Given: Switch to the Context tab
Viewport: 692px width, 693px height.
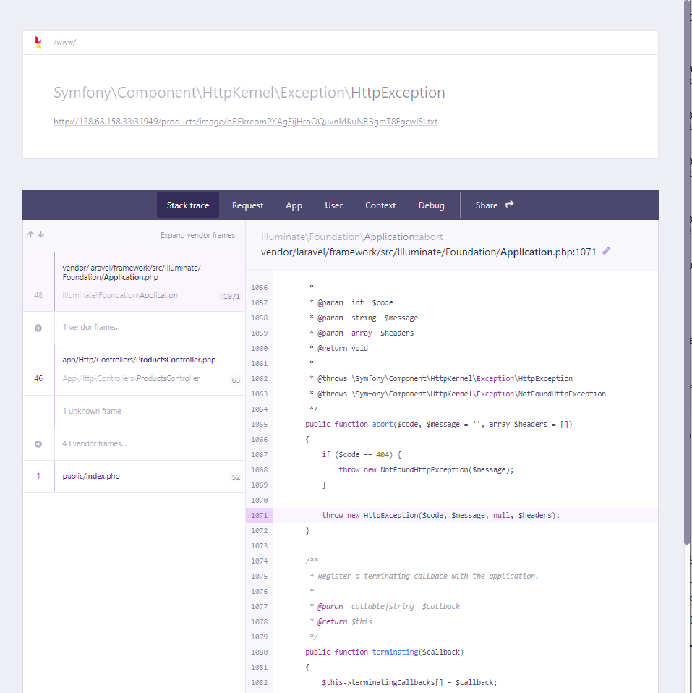Looking at the screenshot, I should 380,205.
